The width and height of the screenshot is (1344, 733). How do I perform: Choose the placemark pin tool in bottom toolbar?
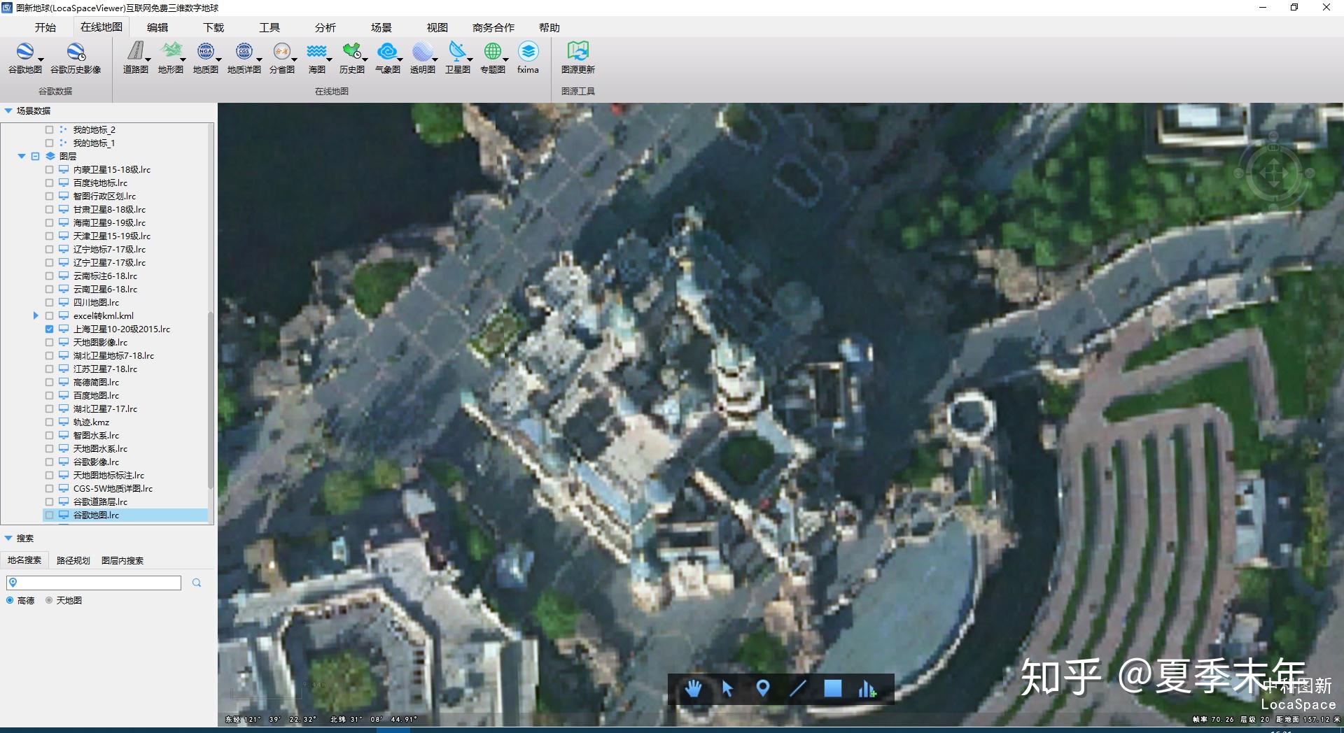tap(763, 689)
